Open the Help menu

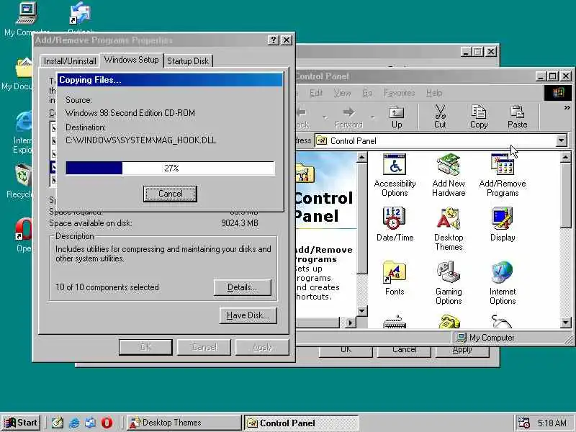(434, 93)
